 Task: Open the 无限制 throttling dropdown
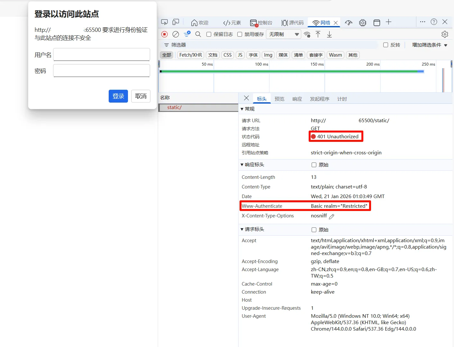coord(283,34)
